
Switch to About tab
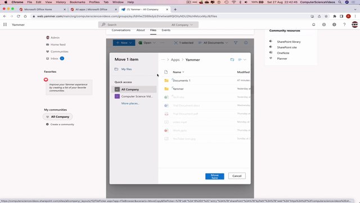point(141,30)
